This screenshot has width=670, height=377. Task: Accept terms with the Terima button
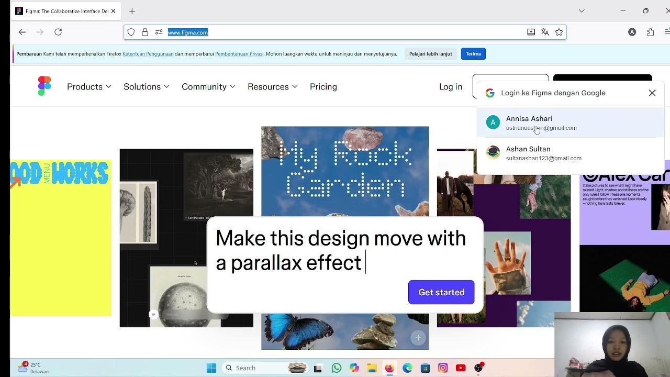point(473,54)
